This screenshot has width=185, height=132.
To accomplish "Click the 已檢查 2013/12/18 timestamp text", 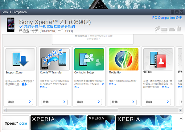I will point(46,31).
